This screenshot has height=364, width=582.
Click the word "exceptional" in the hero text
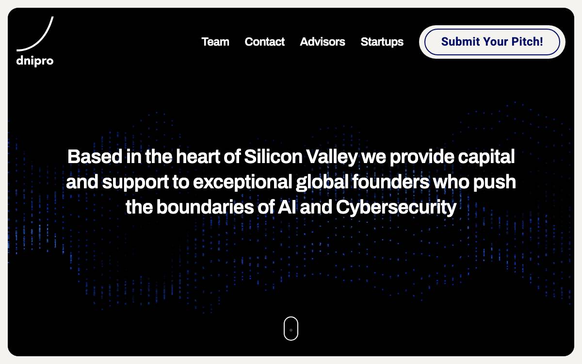point(243,182)
